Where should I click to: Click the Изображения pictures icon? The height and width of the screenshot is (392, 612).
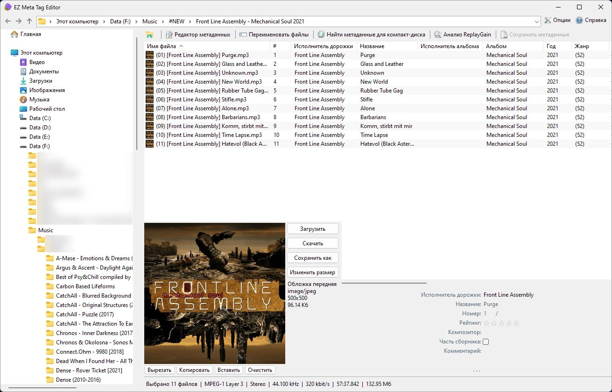(x=23, y=90)
